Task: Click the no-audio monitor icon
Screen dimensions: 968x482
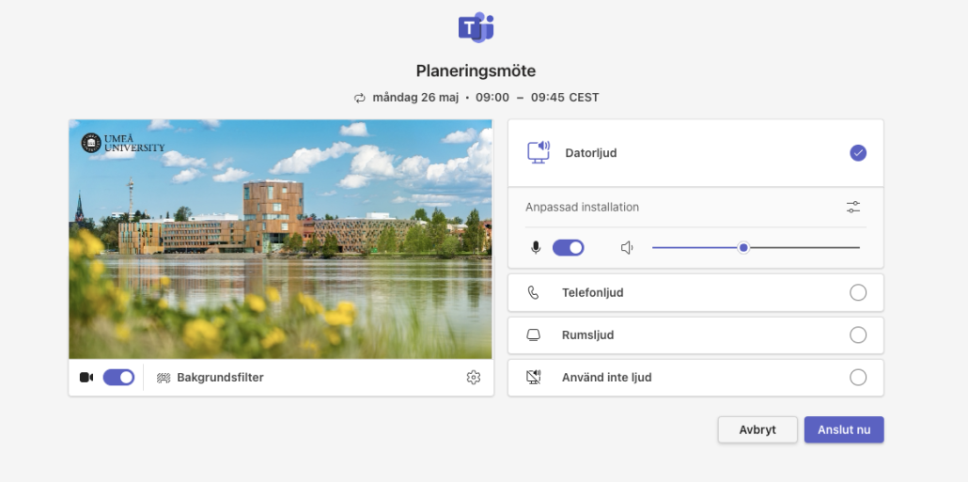Action: point(534,377)
